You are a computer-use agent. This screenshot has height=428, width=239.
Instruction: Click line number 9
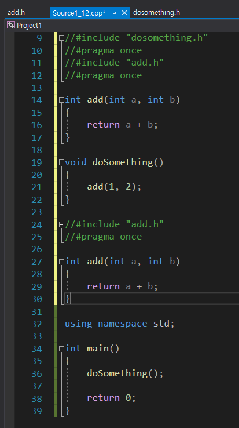39,38
